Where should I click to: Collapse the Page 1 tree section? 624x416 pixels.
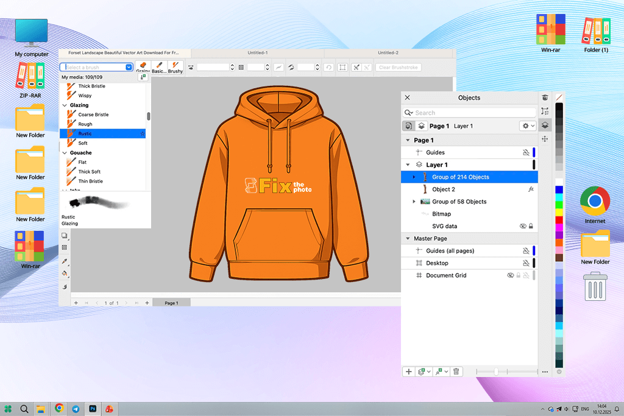click(x=408, y=140)
